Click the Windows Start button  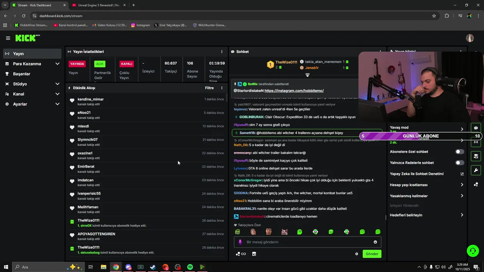[6, 267]
